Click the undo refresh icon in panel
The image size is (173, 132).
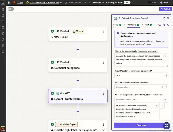coord(164,25)
